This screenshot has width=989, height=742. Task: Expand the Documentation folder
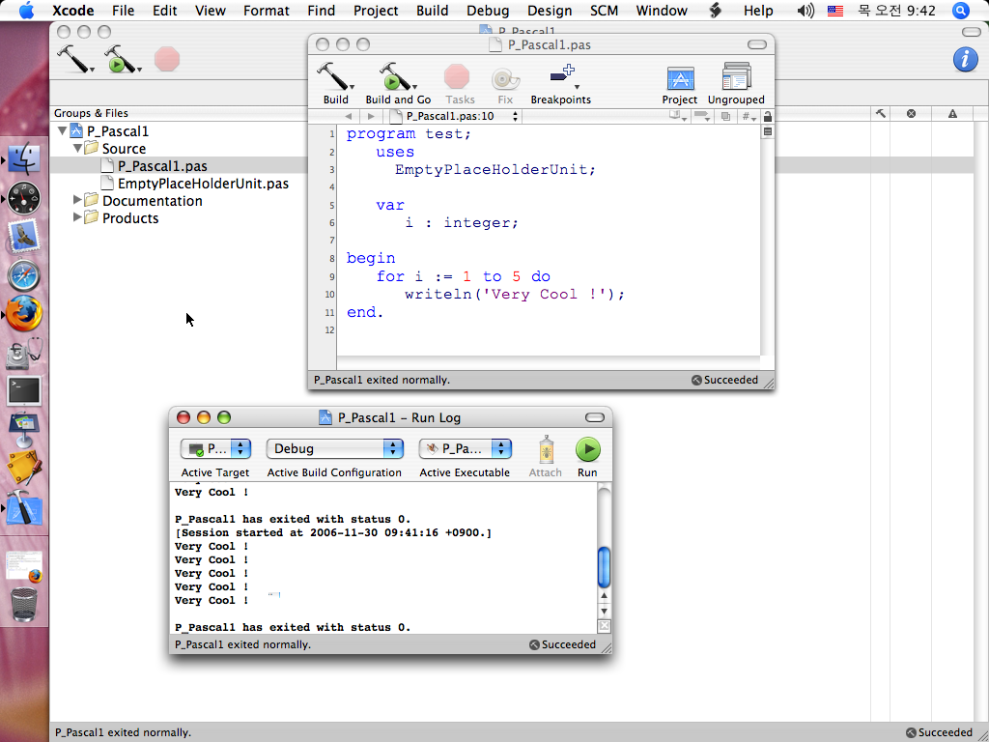pos(79,201)
